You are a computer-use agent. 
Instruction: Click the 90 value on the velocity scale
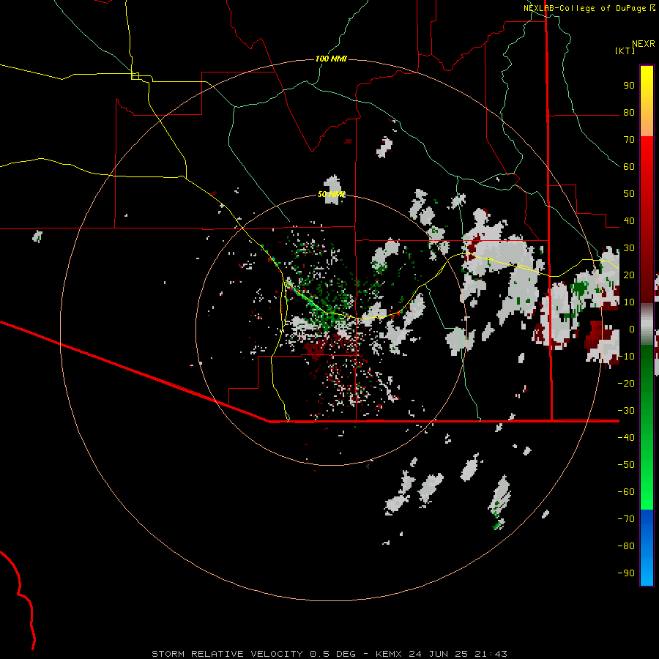[x=629, y=86]
